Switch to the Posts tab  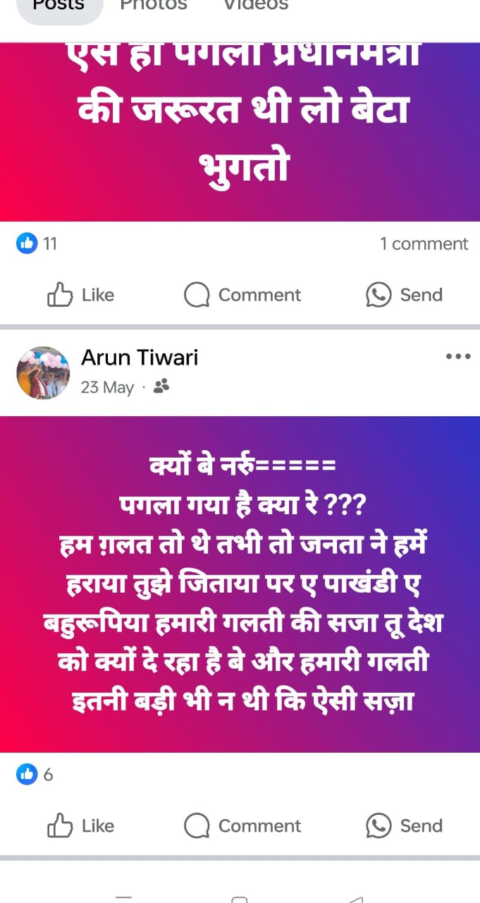59,6
